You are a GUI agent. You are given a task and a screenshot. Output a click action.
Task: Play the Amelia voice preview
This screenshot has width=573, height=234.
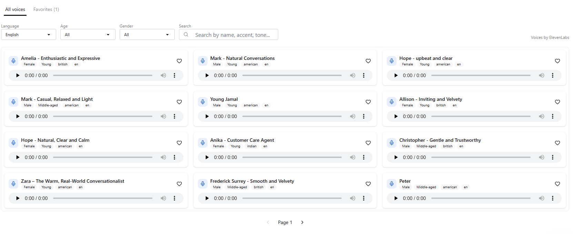(18, 75)
